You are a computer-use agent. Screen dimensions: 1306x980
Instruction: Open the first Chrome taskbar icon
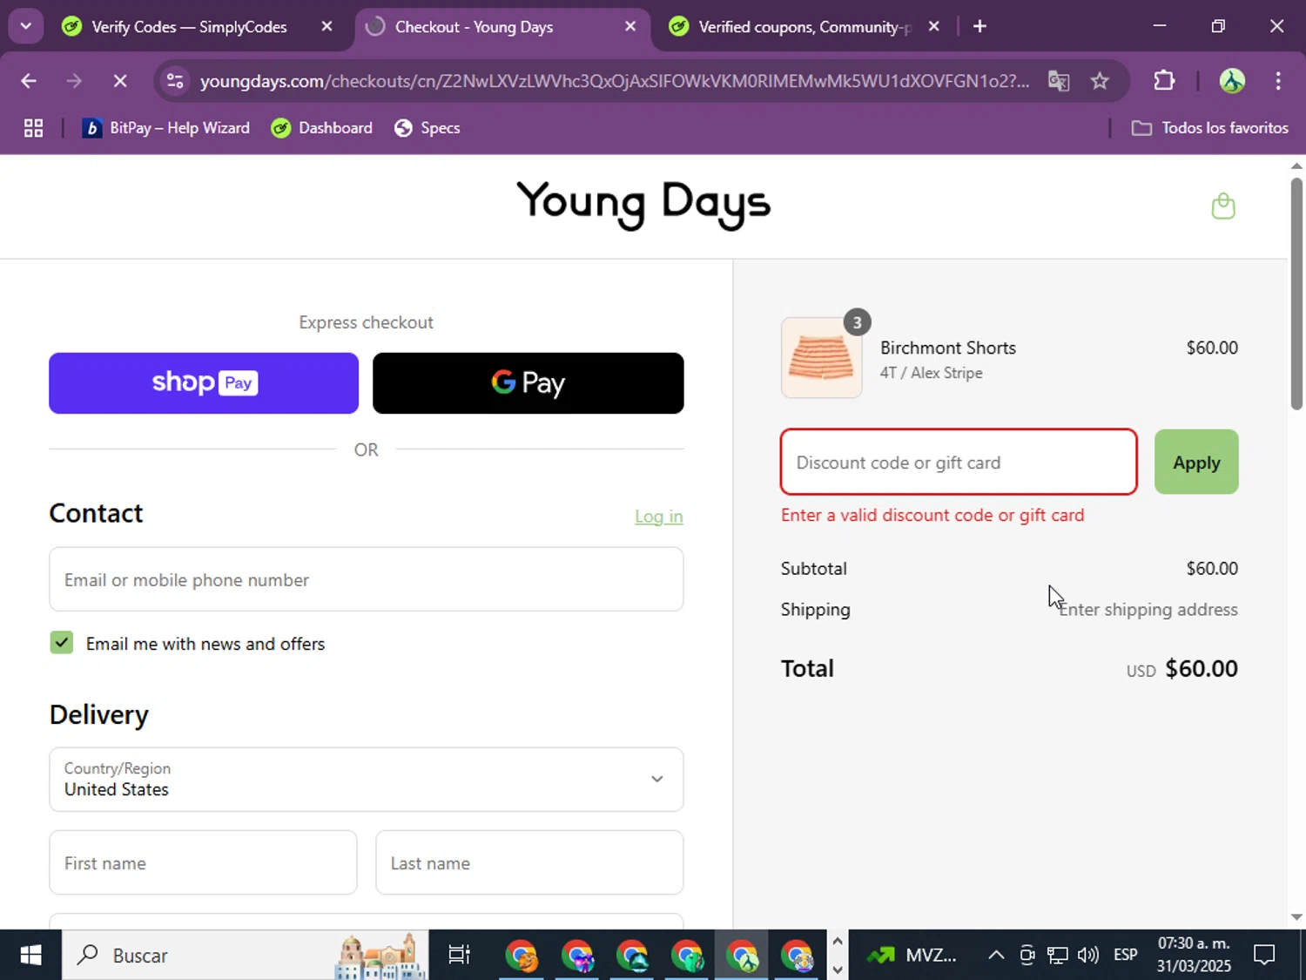pyautogui.click(x=522, y=956)
